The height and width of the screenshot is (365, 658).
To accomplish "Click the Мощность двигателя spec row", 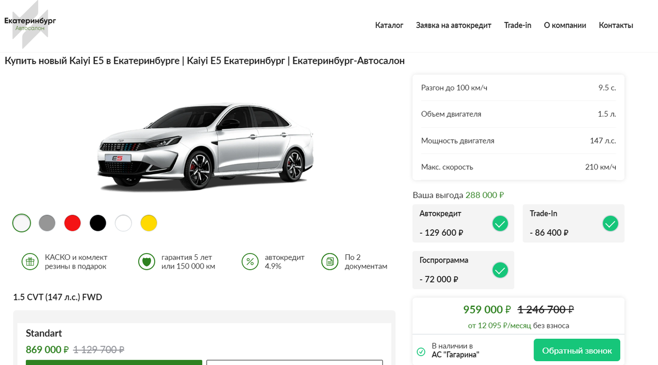I will [518, 141].
